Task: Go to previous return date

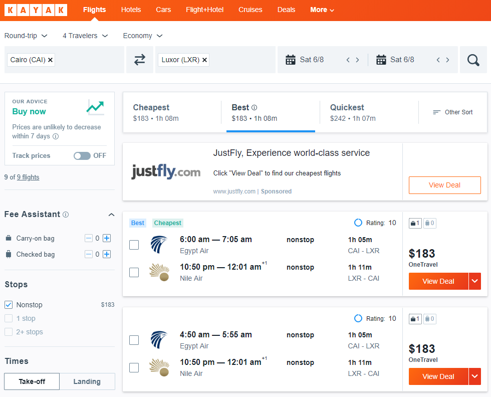Action: click(438, 60)
